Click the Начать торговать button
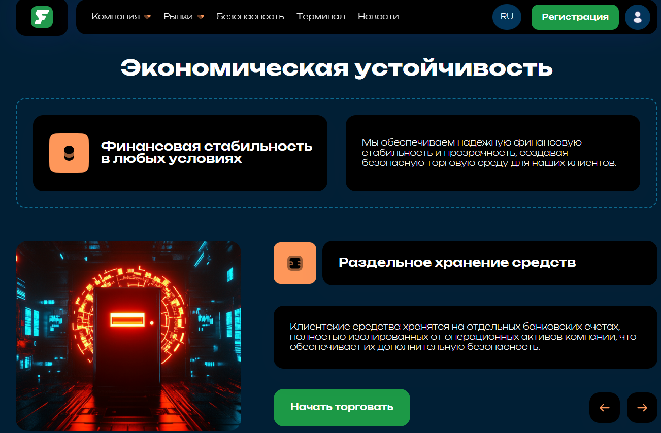This screenshot has width=661, height=433. 342,407
